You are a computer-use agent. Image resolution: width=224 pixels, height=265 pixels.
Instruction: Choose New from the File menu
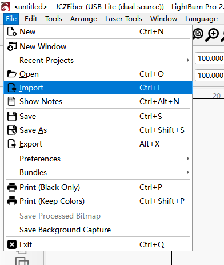[98, 31]
